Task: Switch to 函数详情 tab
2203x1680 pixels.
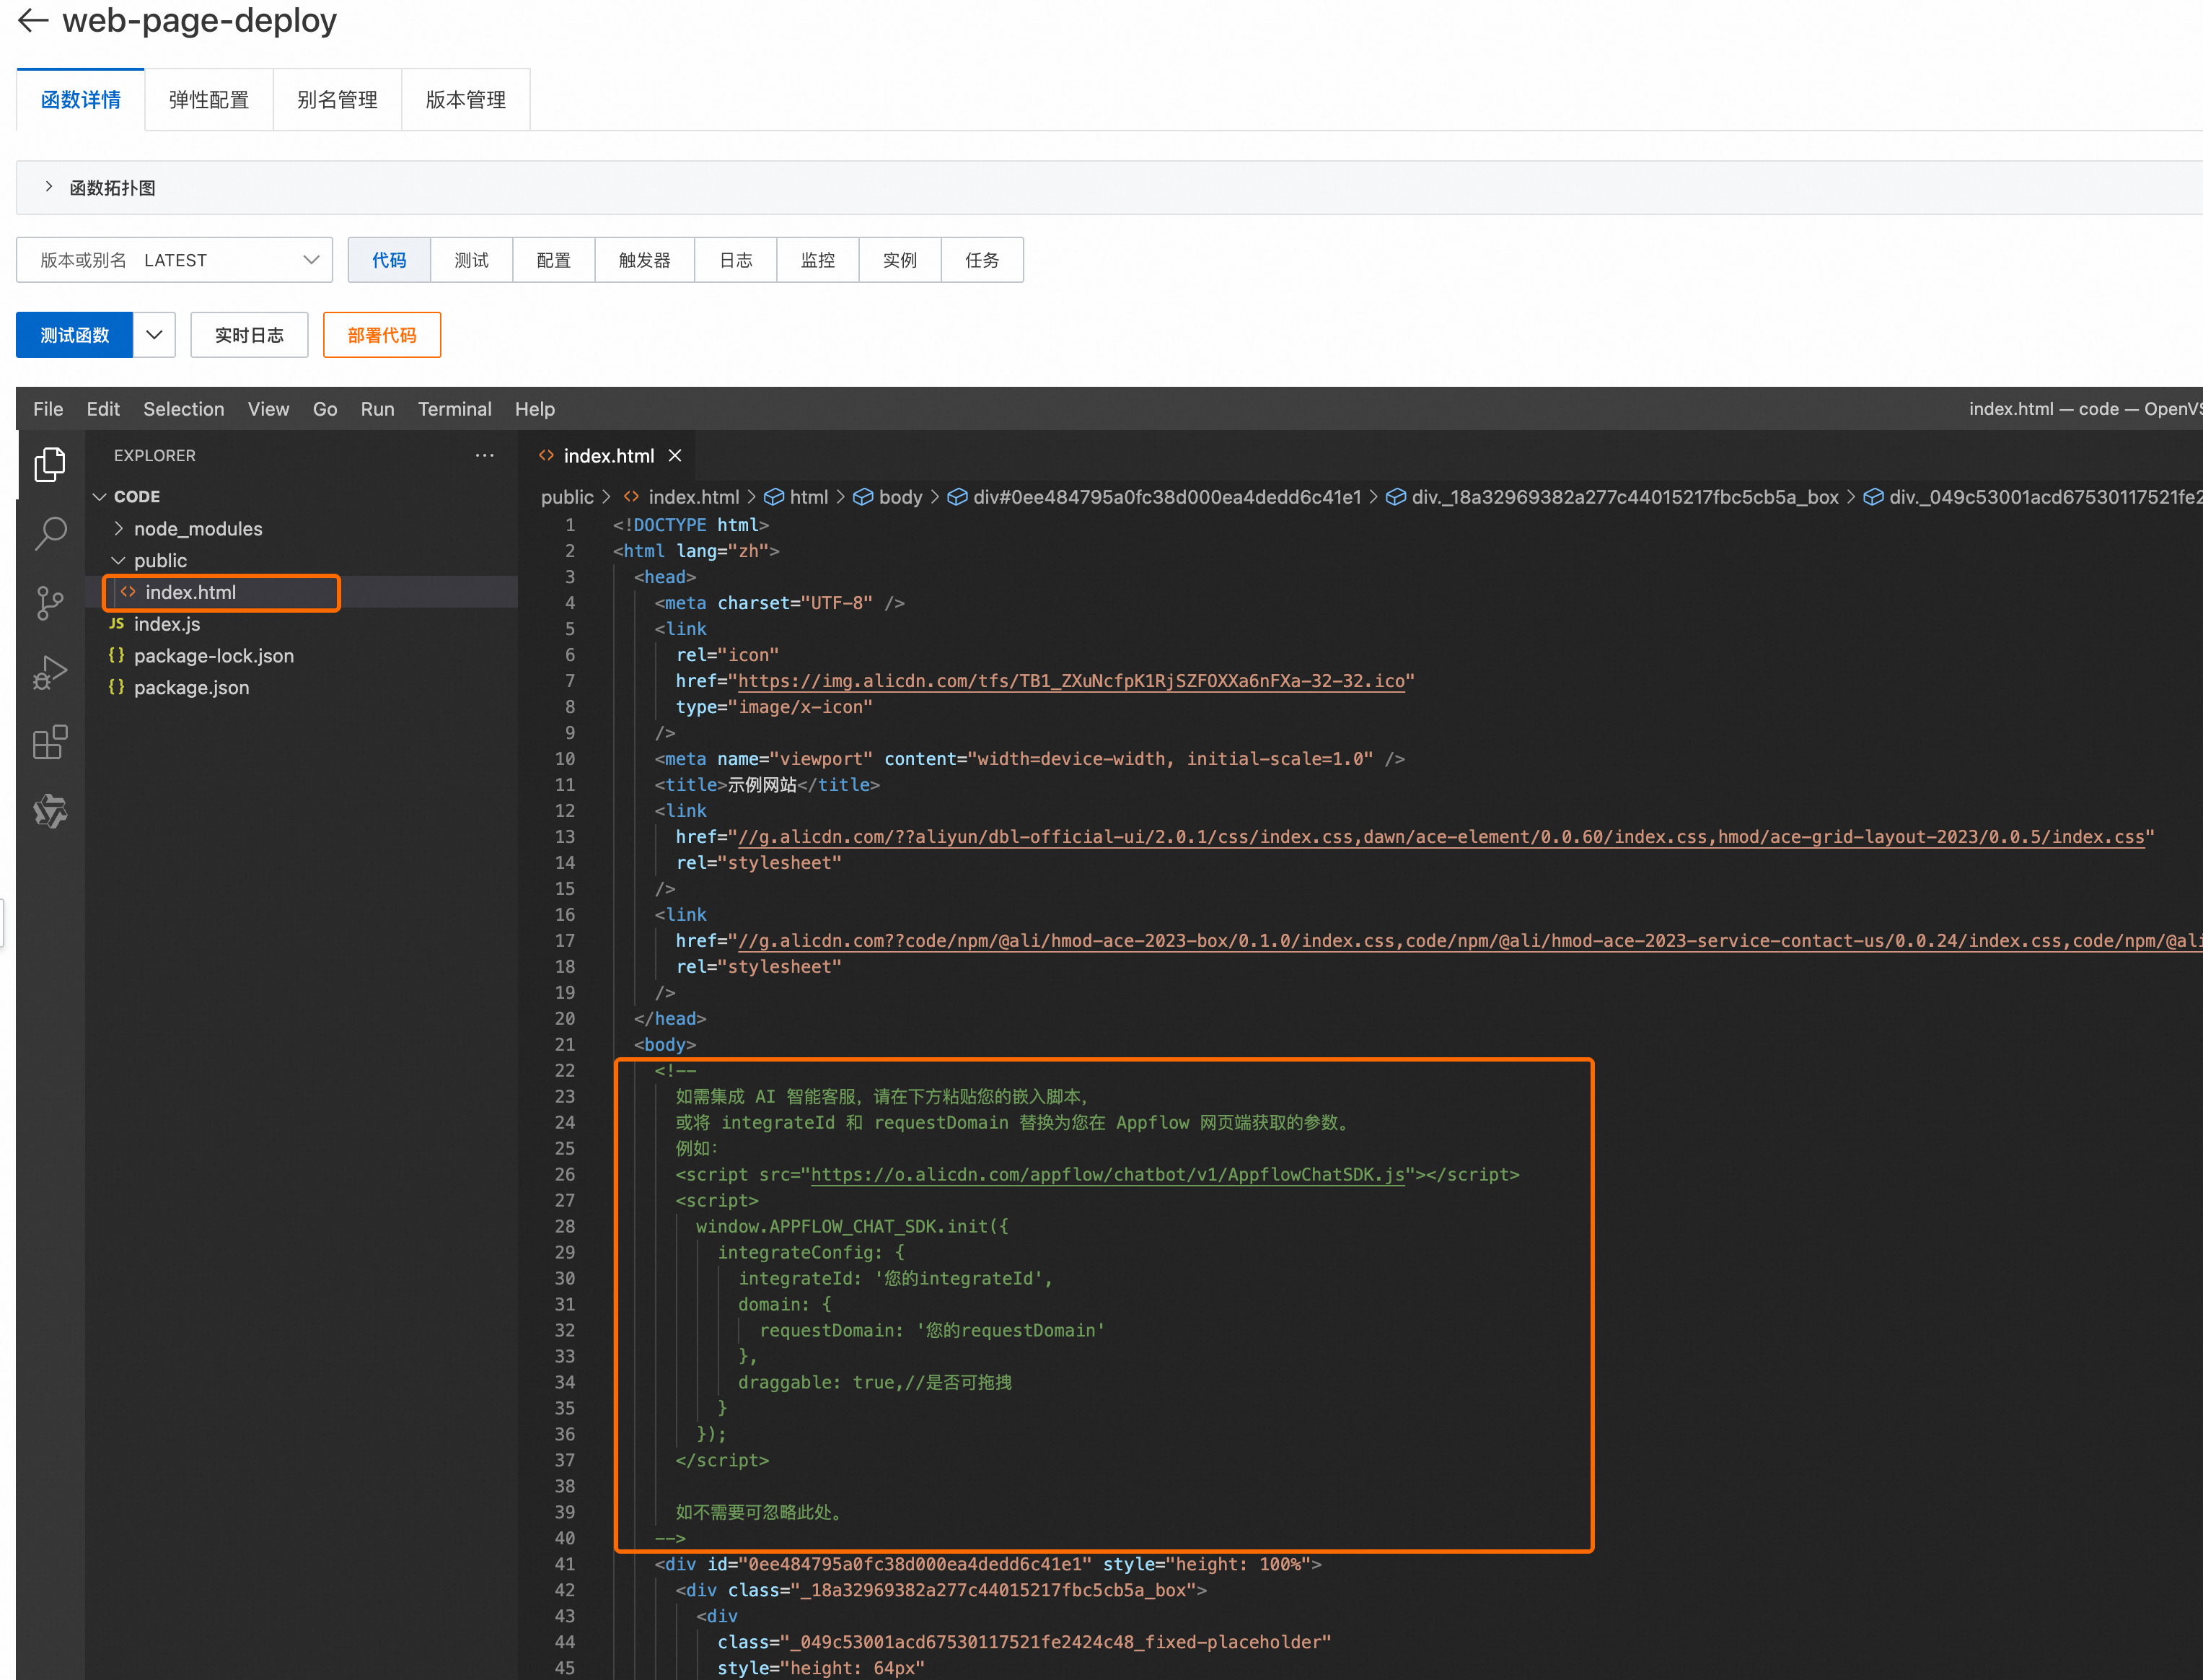Action: (81, 100)
